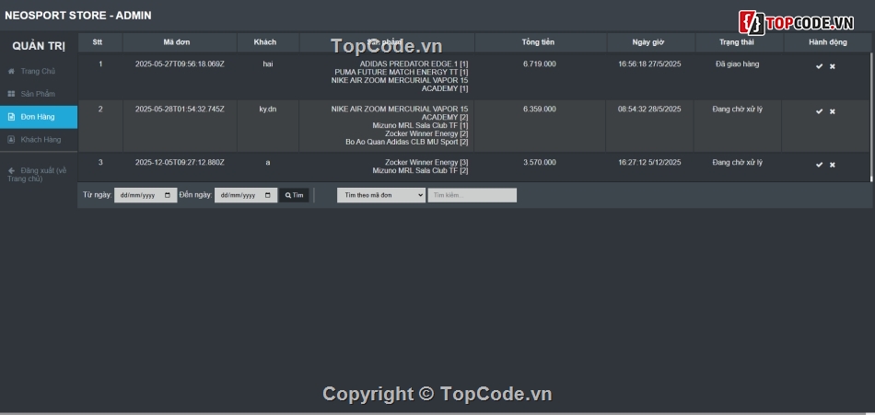Click product Bo Ao Quan Adidas CLB MU Sport [2]
This screenshot has height=415, width=875.
point(407,143)
